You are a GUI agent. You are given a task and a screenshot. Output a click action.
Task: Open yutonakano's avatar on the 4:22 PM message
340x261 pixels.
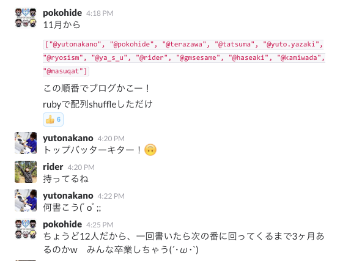pyautogui.click(x=26, y=200)
